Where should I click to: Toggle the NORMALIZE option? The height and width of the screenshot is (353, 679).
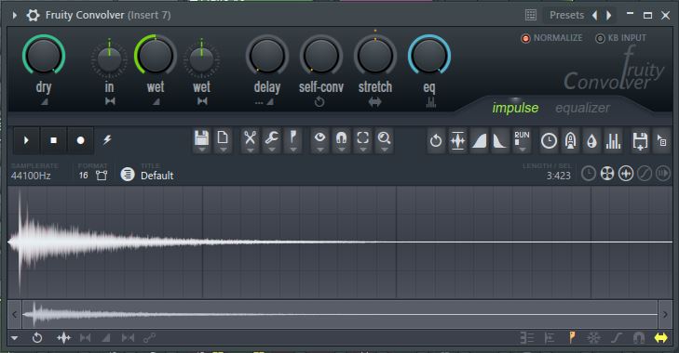pos(551,38)
